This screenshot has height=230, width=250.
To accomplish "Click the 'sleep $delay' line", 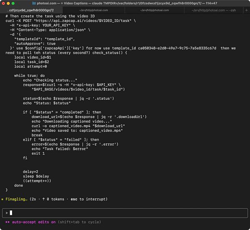I will click(x=36, y=176).
